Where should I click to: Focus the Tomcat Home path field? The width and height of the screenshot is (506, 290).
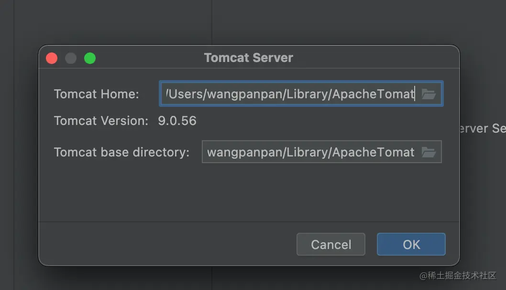pyautogui.click(x=289, y=94)
